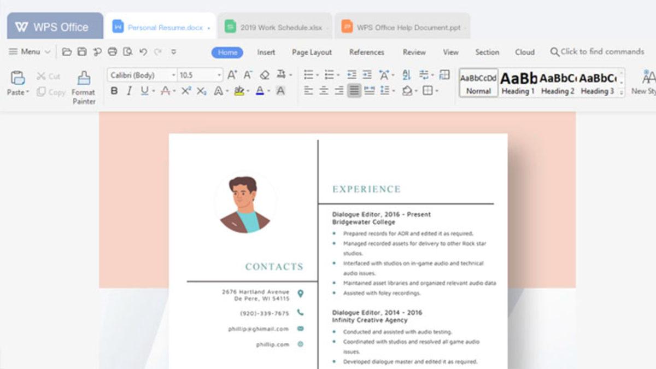Open the font family dropdown
656x369 pixels.
click(174, 74)
